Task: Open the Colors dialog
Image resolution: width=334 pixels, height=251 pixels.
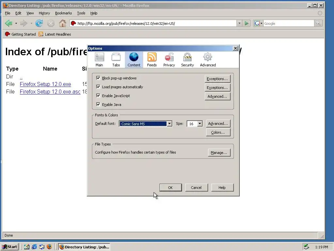Action: (218, 132)
